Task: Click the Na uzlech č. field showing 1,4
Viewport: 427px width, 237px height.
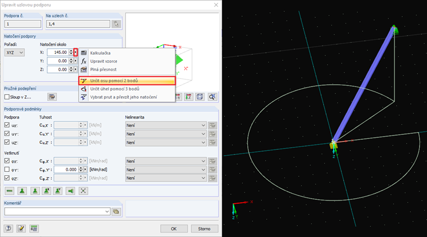Action: pos(78,24)
